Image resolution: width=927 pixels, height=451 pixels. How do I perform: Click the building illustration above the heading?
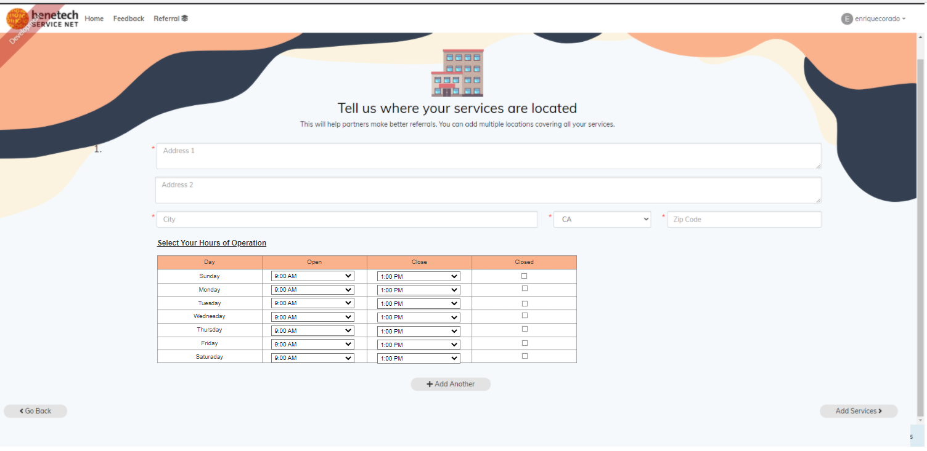point(457,72)
